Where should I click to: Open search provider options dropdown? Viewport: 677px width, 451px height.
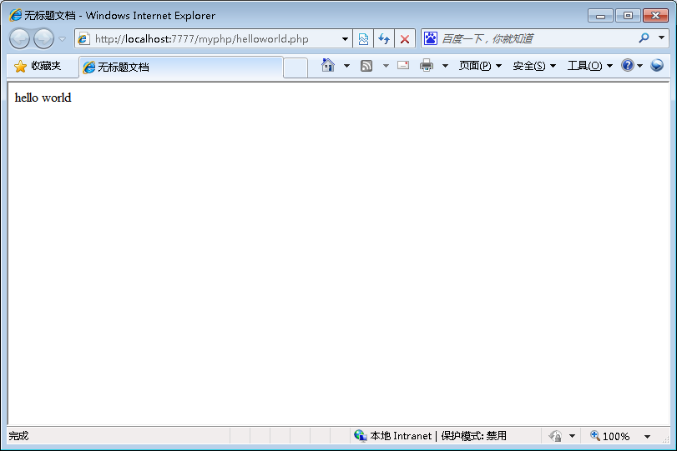click(x=661, y=38)
